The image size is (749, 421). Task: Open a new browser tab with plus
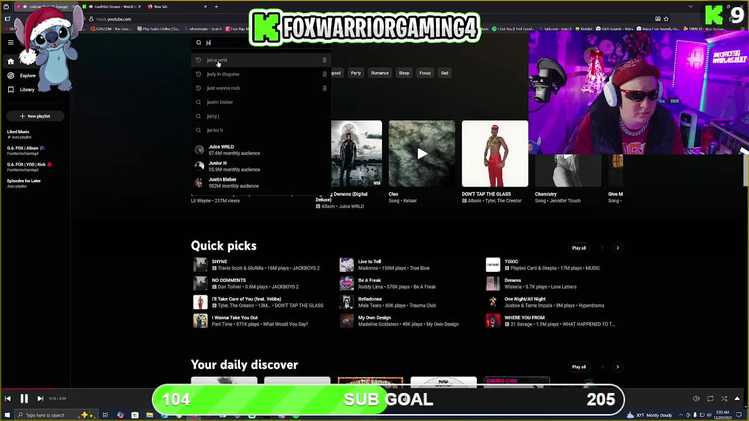pos(216,6)
